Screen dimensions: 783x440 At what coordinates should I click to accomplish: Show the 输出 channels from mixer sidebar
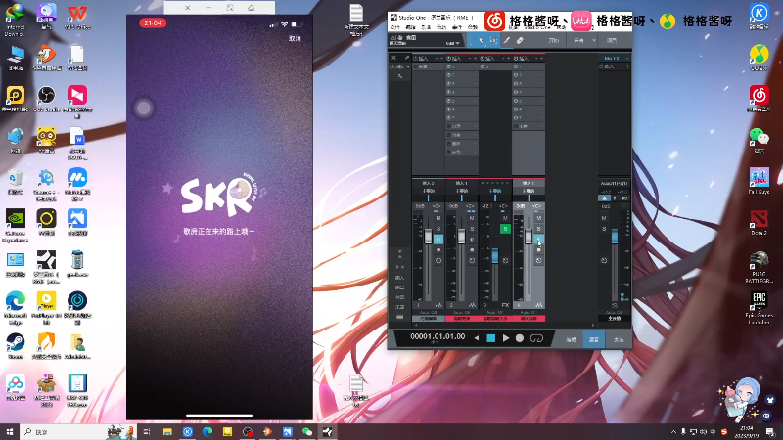coord(400,287)
